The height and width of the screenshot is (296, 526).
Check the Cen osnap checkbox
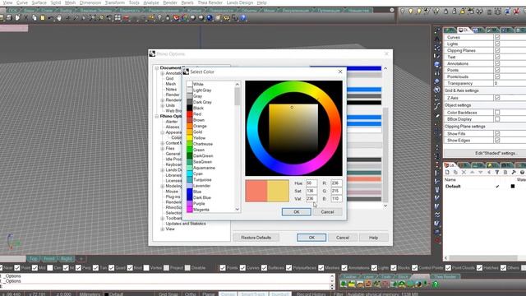coord(50,268)
